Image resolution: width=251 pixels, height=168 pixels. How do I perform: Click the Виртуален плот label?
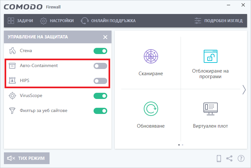click(210, 126)
